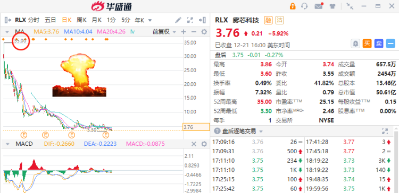Screen dimensions: 399x193
Task: Open MA indicator settings gear
Action: click(204, 32)
